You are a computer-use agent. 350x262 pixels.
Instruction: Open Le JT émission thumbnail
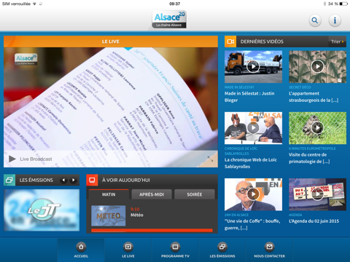point(42,210)
